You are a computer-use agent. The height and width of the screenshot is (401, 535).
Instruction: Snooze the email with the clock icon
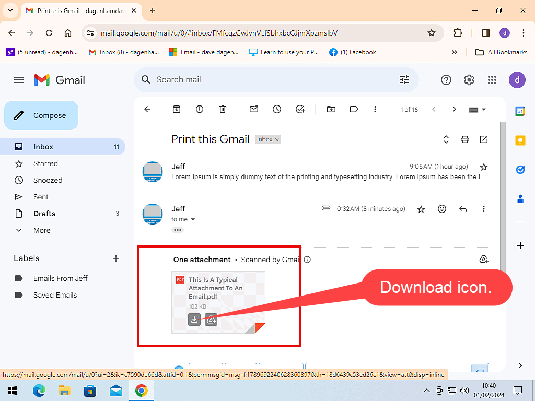click(277, 109)
